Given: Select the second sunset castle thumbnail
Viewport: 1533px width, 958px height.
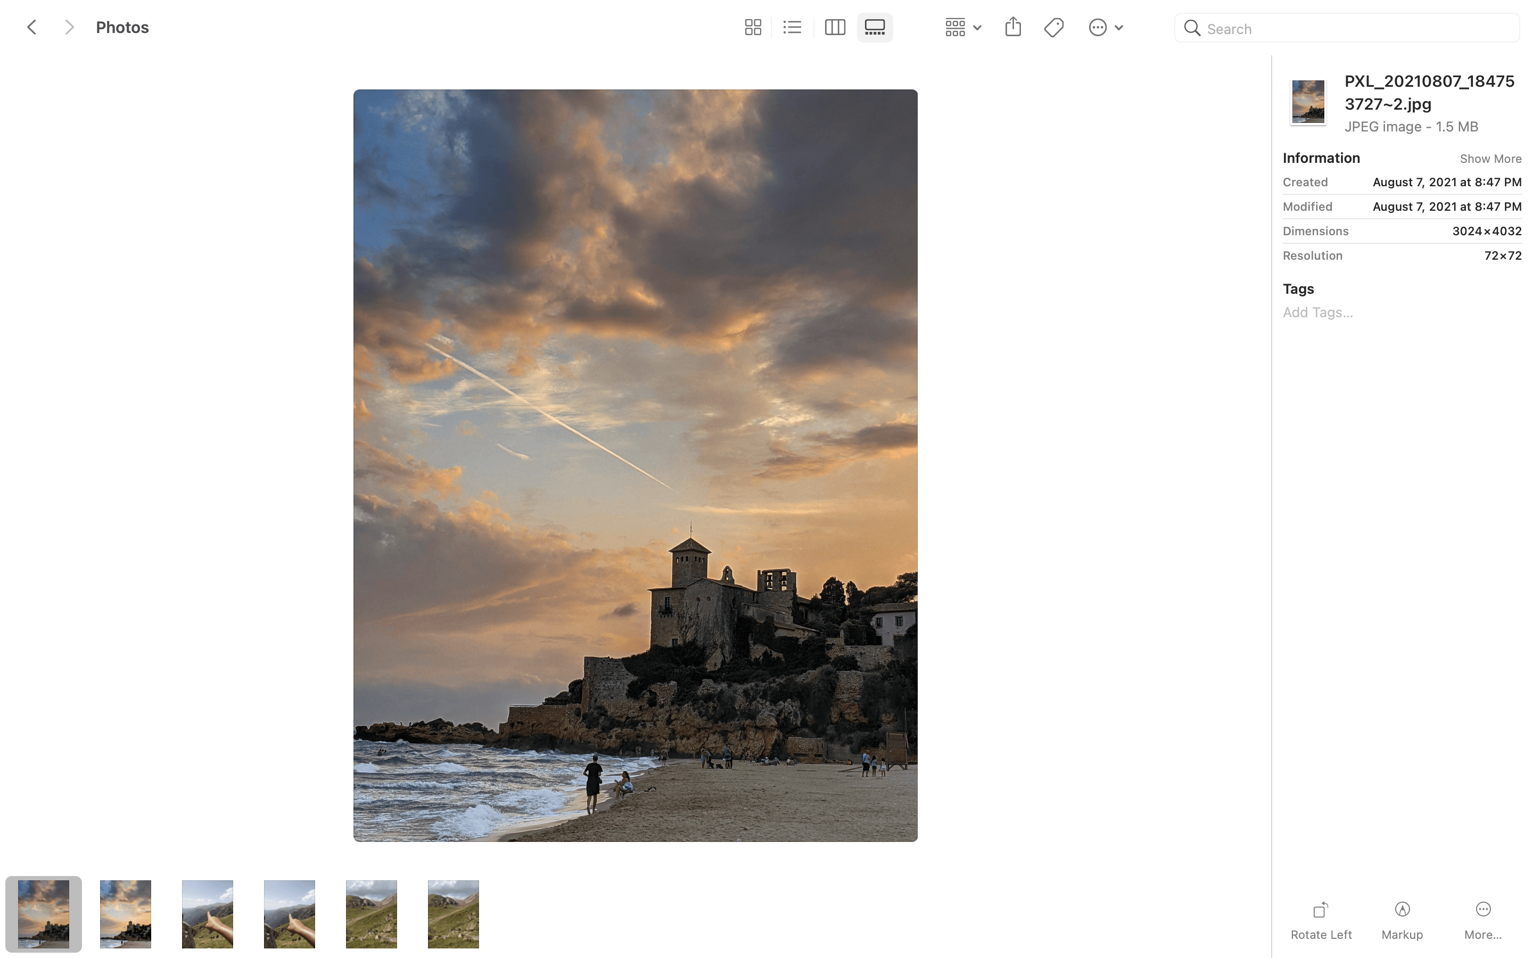Looking at the screenshot, I should [126, 914].
